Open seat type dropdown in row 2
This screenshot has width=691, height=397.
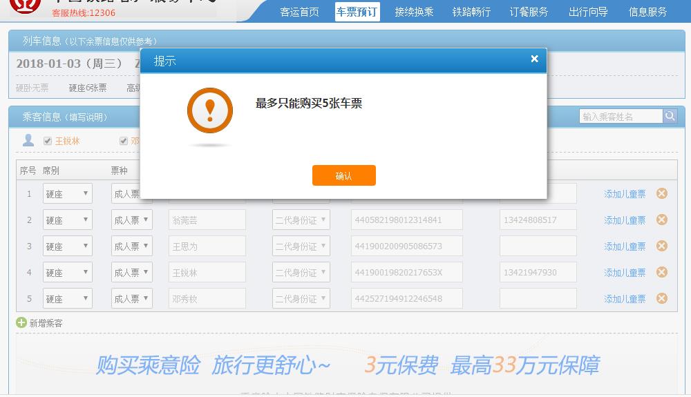[68, 220]
